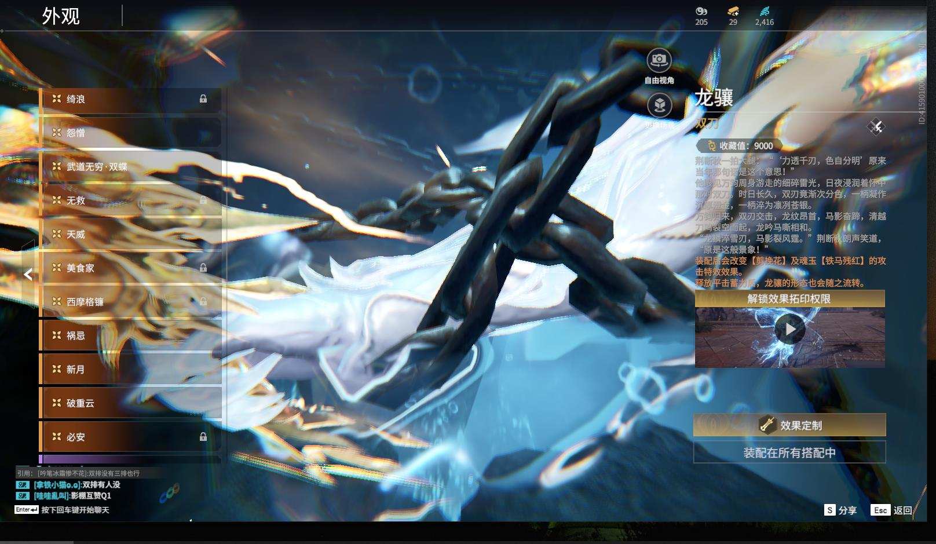Click the 解锁效果拓印权限 button
The width and height of the screenshot is (936, 544).
click(x=789, y=299)
